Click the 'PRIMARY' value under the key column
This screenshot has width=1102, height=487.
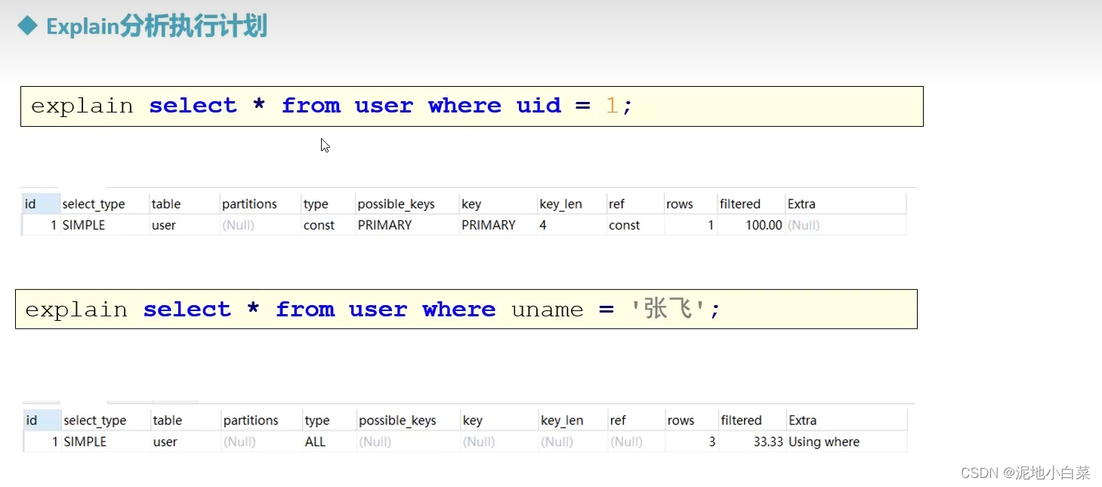489,225
